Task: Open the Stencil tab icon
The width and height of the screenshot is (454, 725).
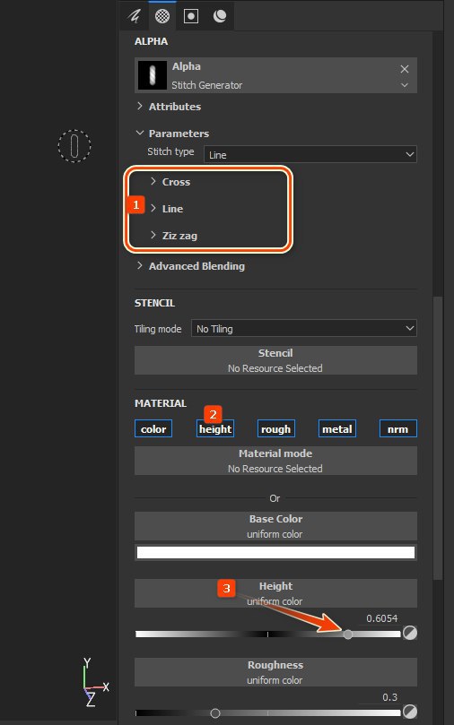Action: [191, 16]
